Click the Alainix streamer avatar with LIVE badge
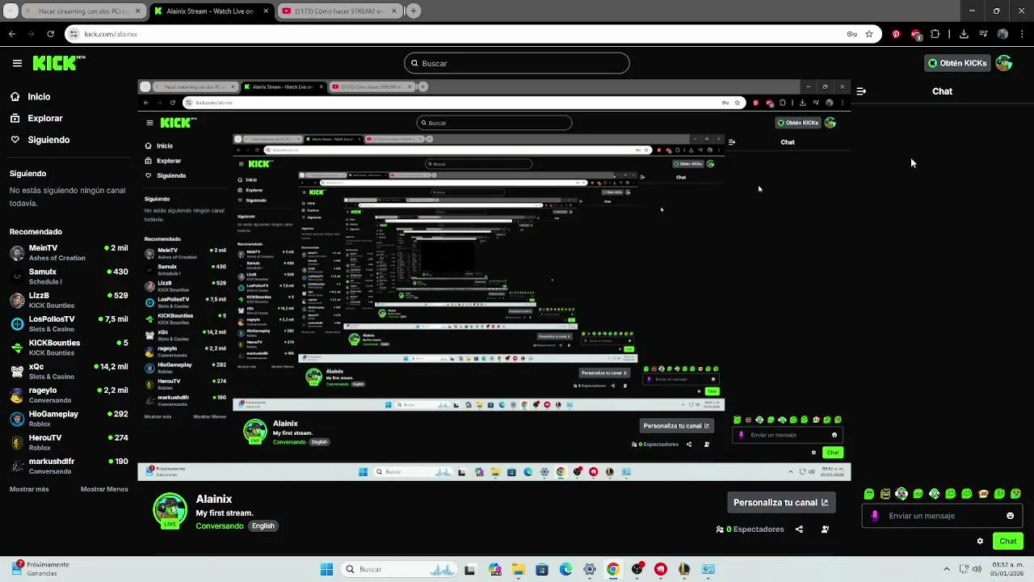 pyautogui.click(x=170, y=511)
